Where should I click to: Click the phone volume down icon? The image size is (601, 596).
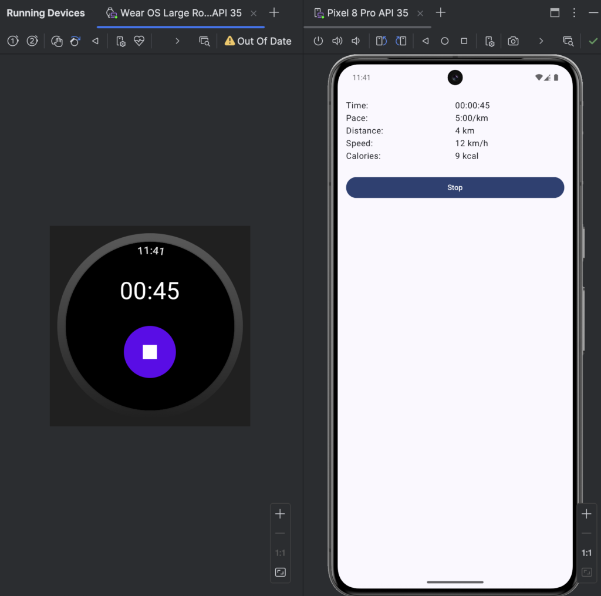coord(356,41)
